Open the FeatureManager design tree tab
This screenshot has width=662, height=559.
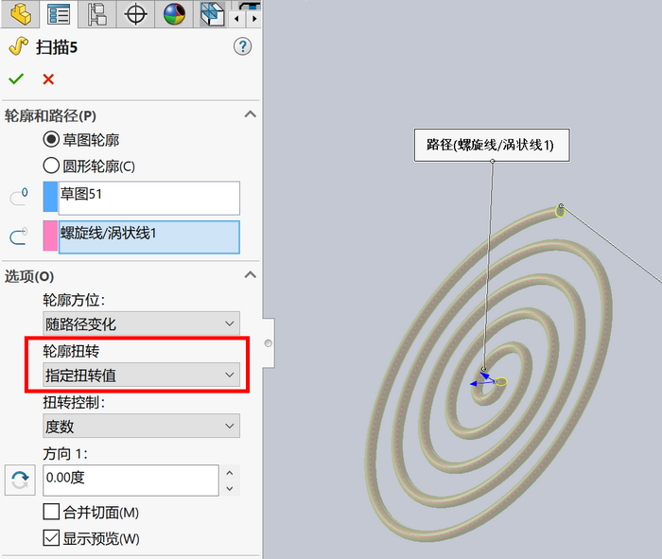(x=20, y=14)
